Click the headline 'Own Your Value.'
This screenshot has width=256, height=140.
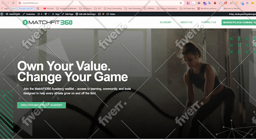[x=64, y=66]
